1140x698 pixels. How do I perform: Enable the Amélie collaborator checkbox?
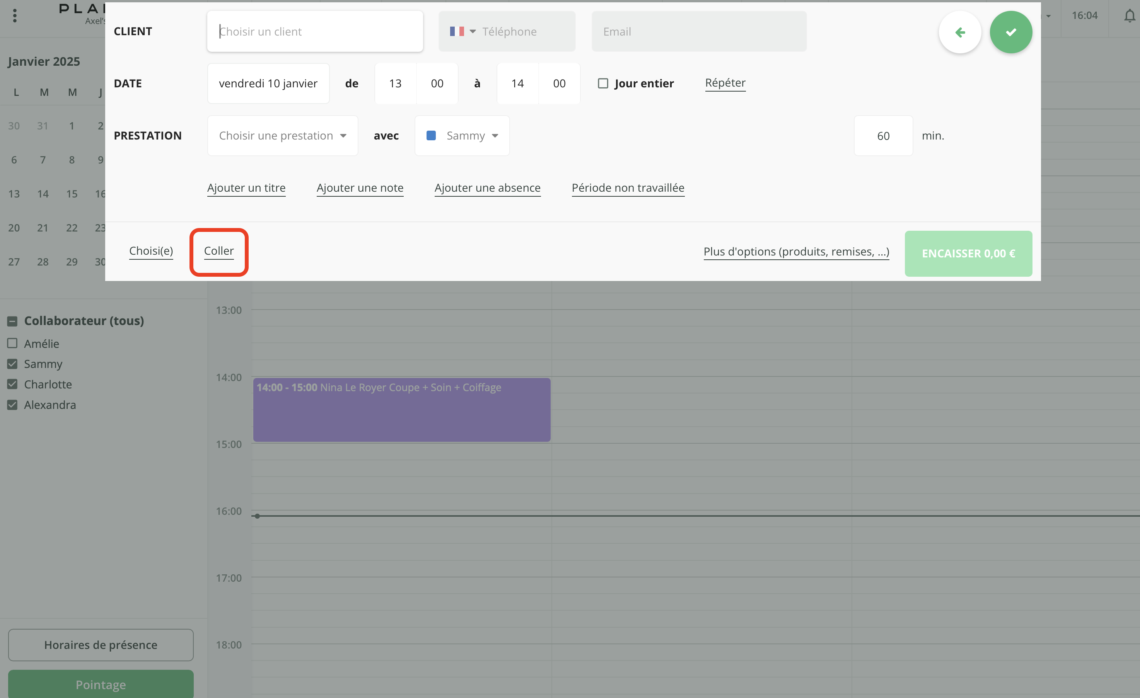pos(12,343)
